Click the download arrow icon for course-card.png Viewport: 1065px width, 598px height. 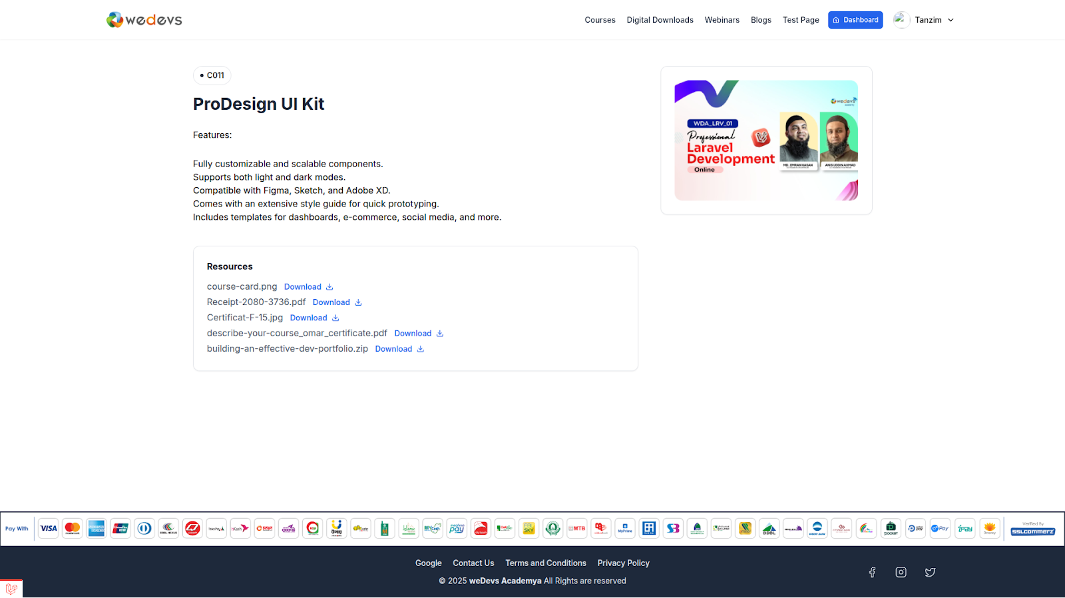point(329,287)
